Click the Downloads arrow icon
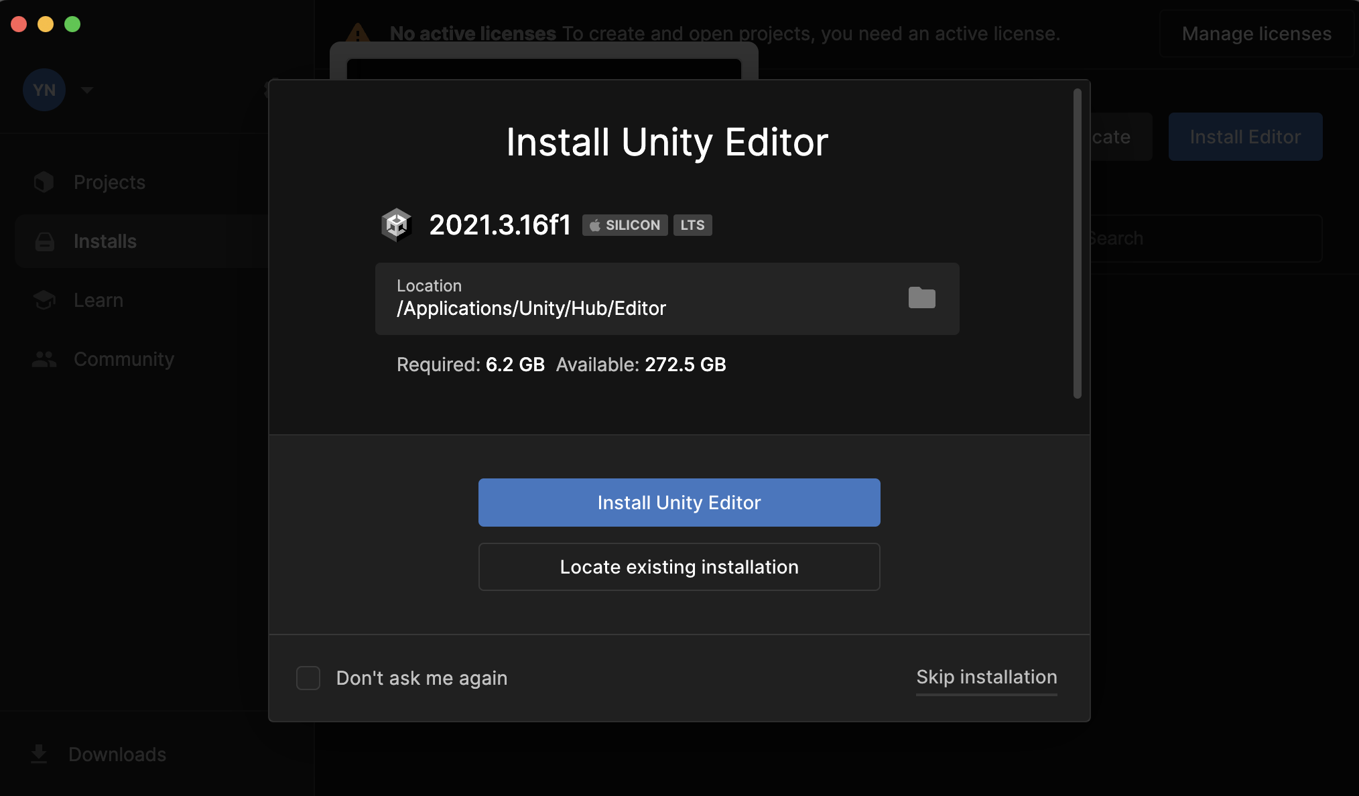Viewport: 1359px width, 796px height. tap(39, 754)
